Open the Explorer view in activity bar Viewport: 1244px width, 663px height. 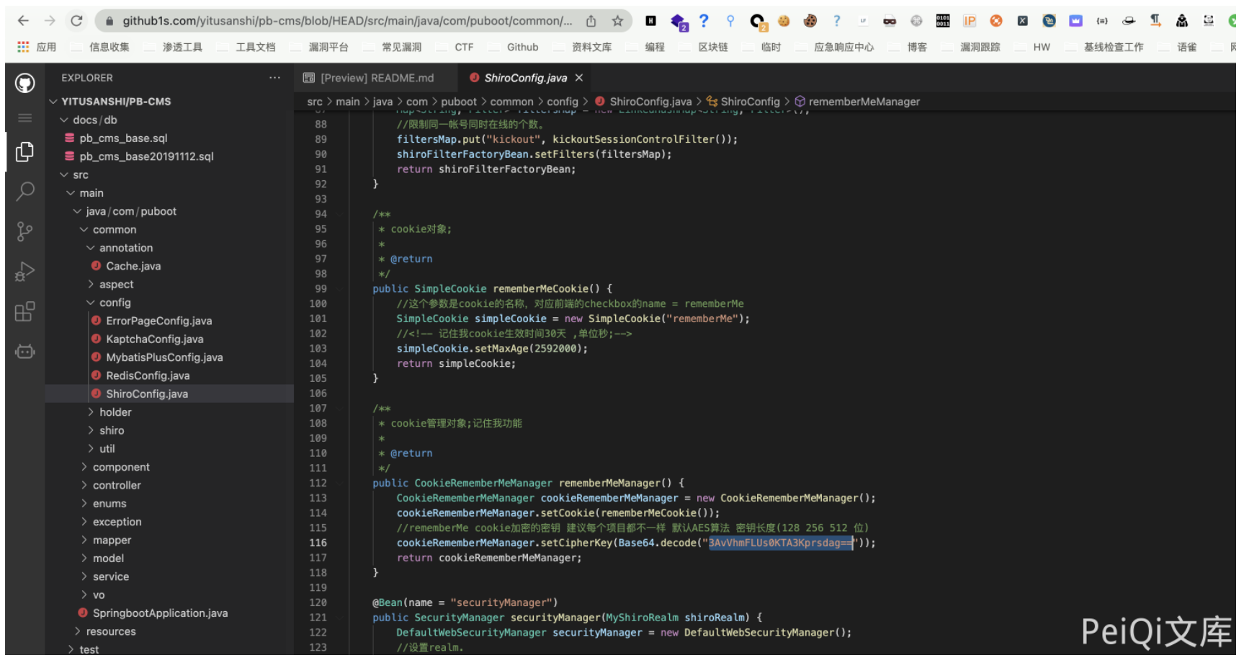24,152
